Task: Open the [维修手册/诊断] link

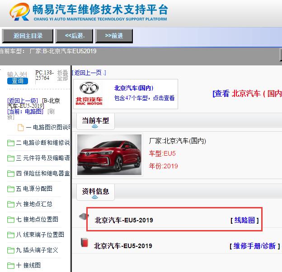Action: pyautogui.click(x=255, y=246)
